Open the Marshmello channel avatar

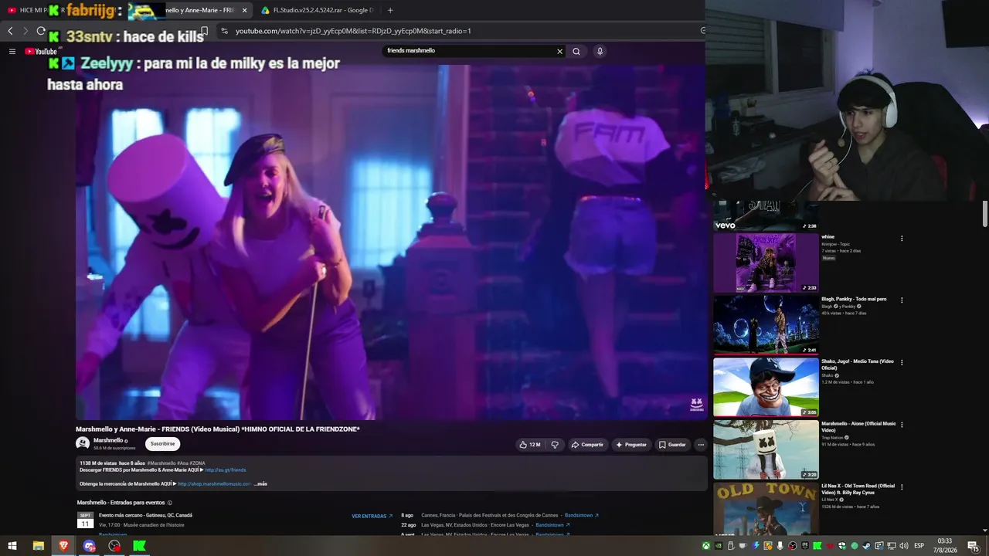coord(83,443)
